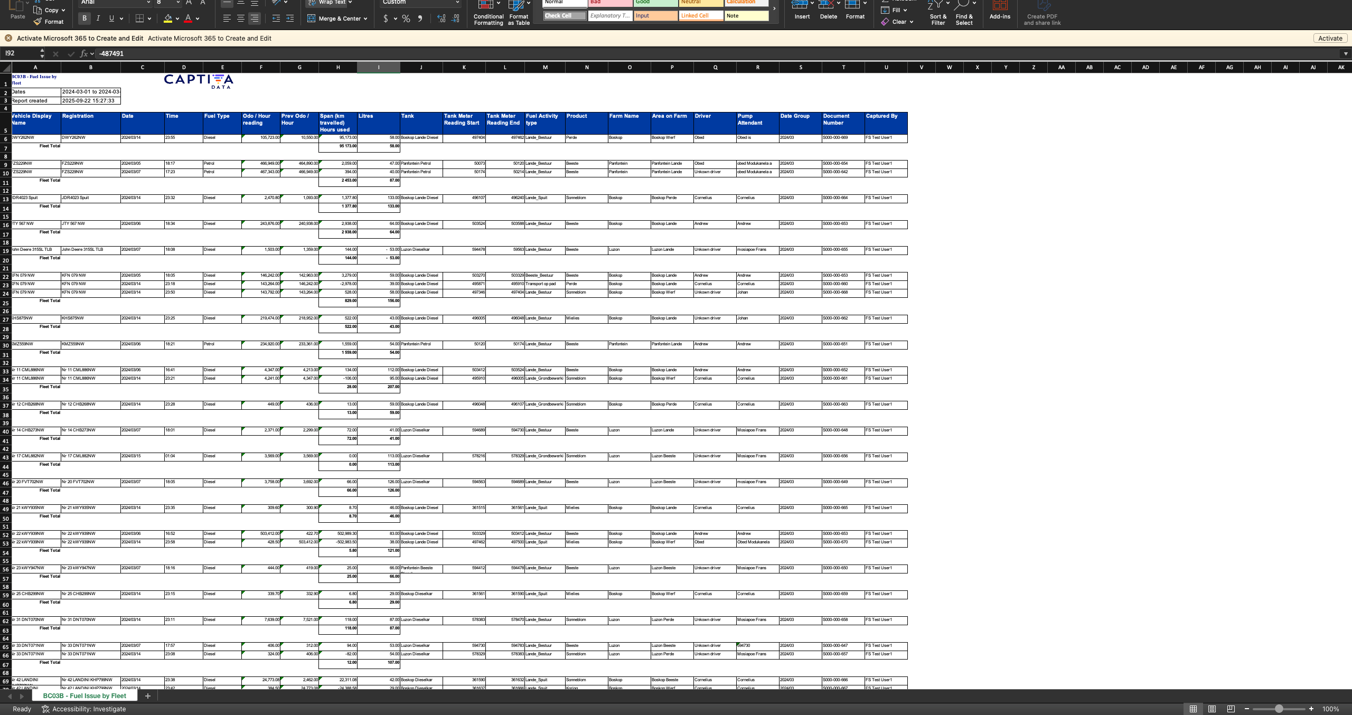Open the Clear dropdown menu
The height and width of the screenshot is (715, 1352).
click(x=911, y=22)
